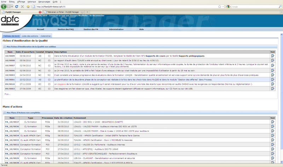This screenshot has width=283, height=167.
Task: Reload page with refresh icon
Action: pyautogui.click(x=17, y=7)
